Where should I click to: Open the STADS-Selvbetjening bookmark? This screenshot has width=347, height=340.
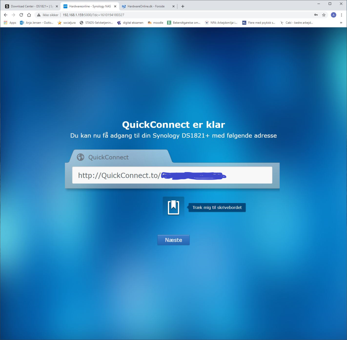click(x=96, y=22)
